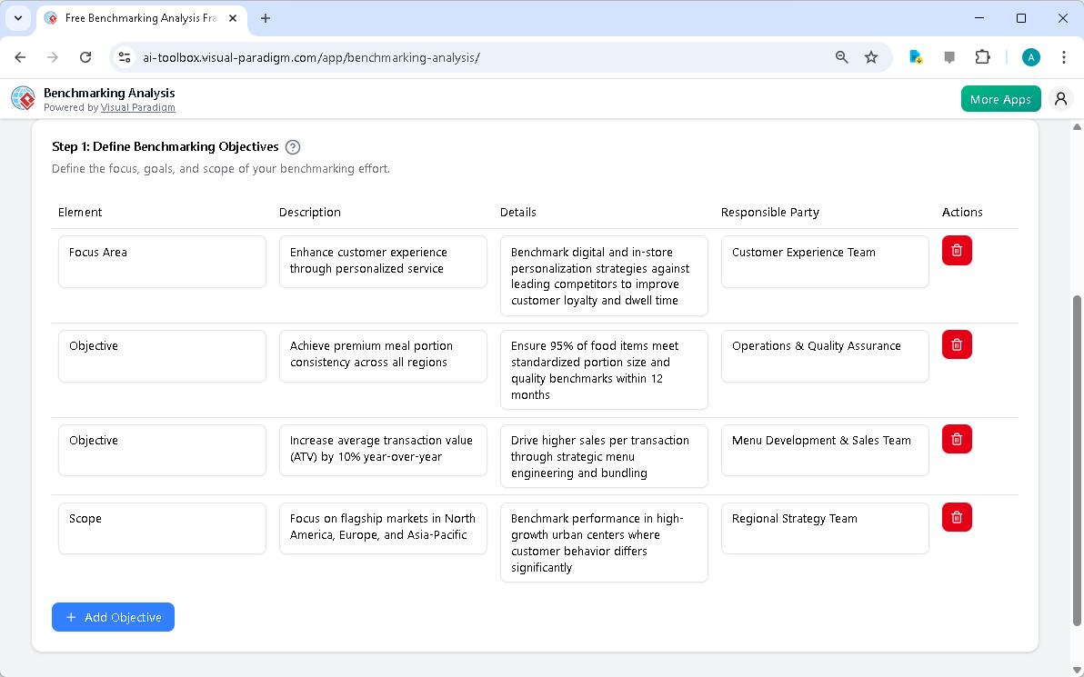Screen dimensions: 1084x677
Task: Open the Chrome extensions puzzle icon
Action: point(982,57)
